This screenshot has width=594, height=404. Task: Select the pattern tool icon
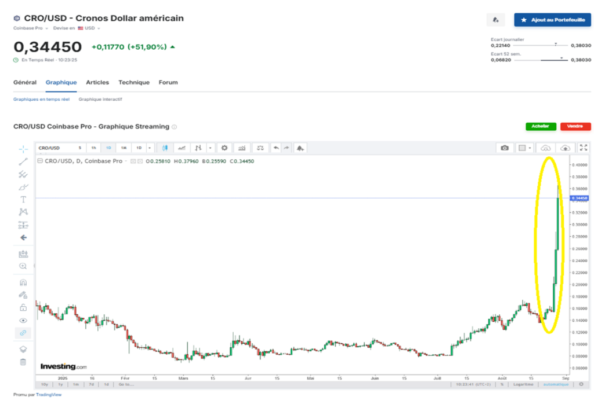coord(23,212)
